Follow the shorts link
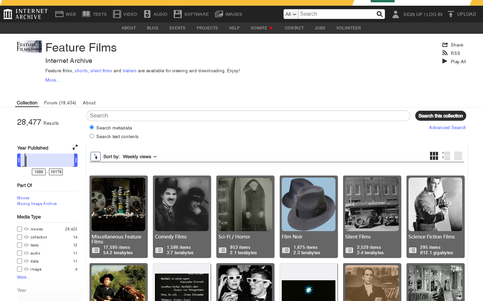Screen dimensions: 483x301 coord(81,71)
